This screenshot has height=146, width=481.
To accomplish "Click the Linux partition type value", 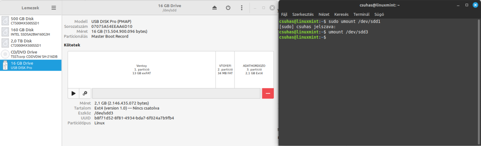I will click(100, 123).
